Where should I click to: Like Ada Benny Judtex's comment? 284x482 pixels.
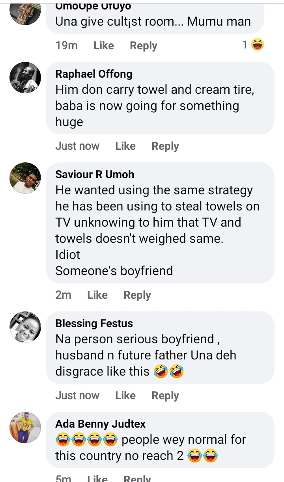tap(97, 478)
